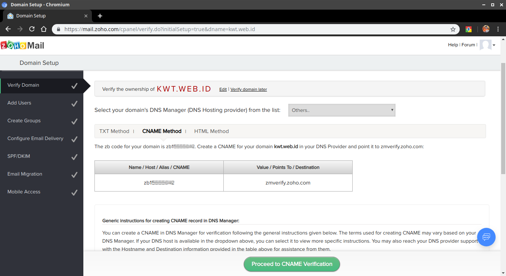The width and height of the screenshot is (506, 276).
Task: Switch to the TXT Method tab
Action: tap(114, 131)
